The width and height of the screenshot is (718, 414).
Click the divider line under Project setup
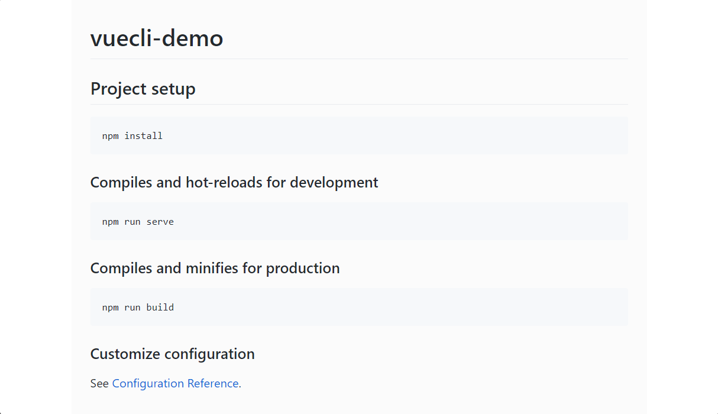click(x=358, y=105)
